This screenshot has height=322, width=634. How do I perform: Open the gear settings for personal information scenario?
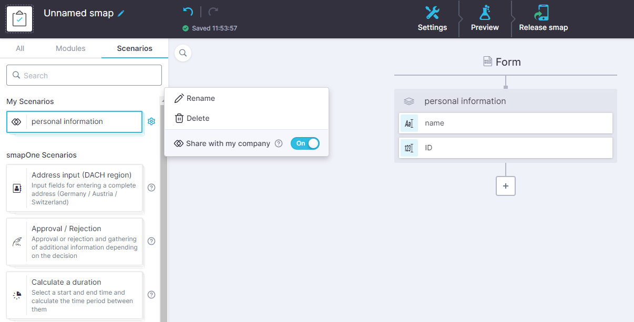[x=151, y=121]
